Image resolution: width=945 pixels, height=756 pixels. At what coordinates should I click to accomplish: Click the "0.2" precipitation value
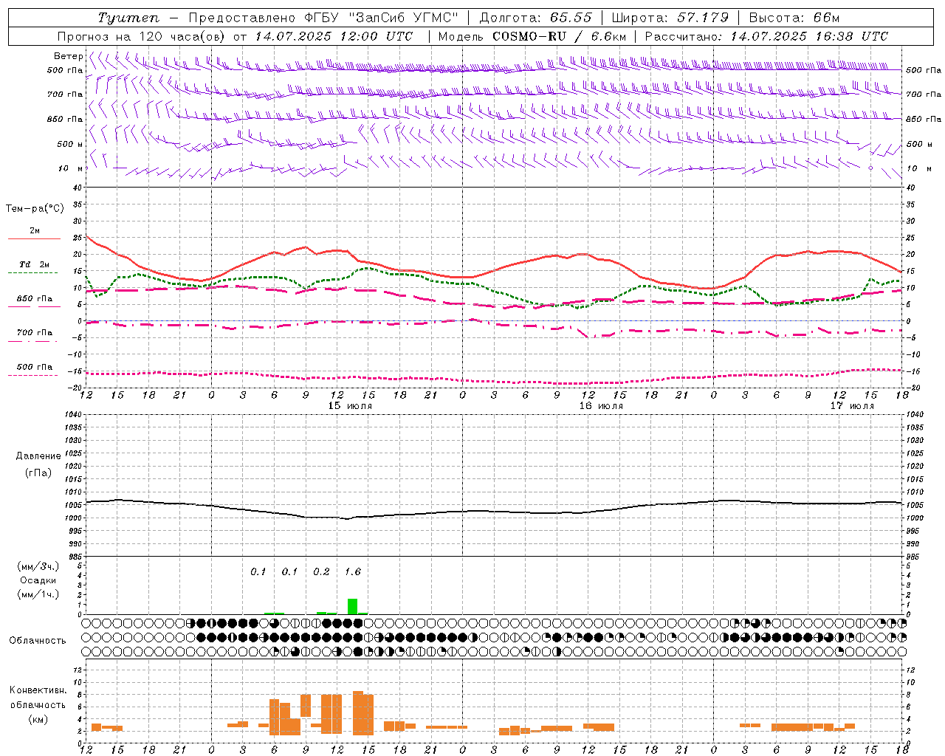click(321, 571)
